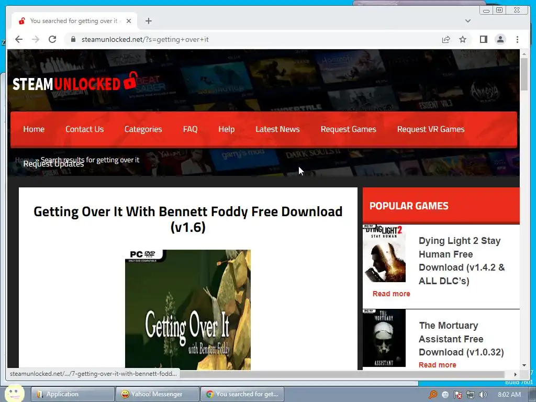The height and width of the screenshot is (402, 536).
Task: Open Latest News in the nav bar
Action: [277, 129]
